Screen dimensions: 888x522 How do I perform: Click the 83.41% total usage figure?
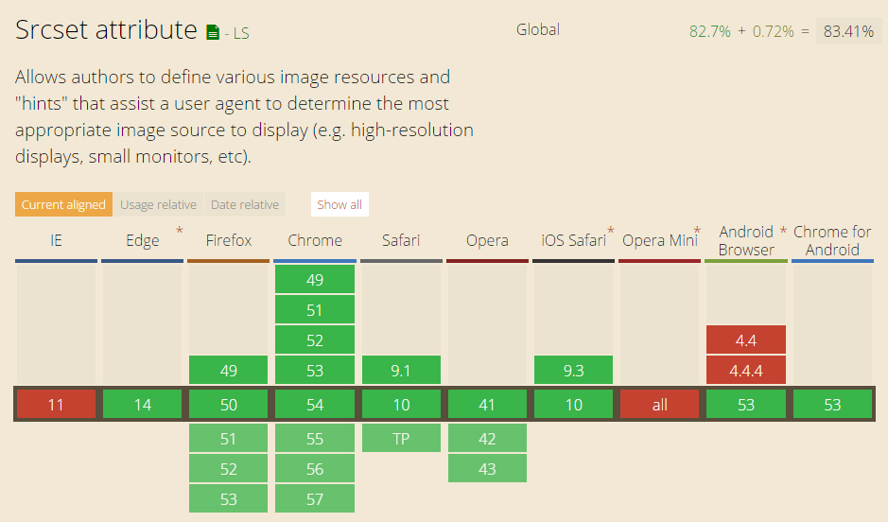point(847,31)
